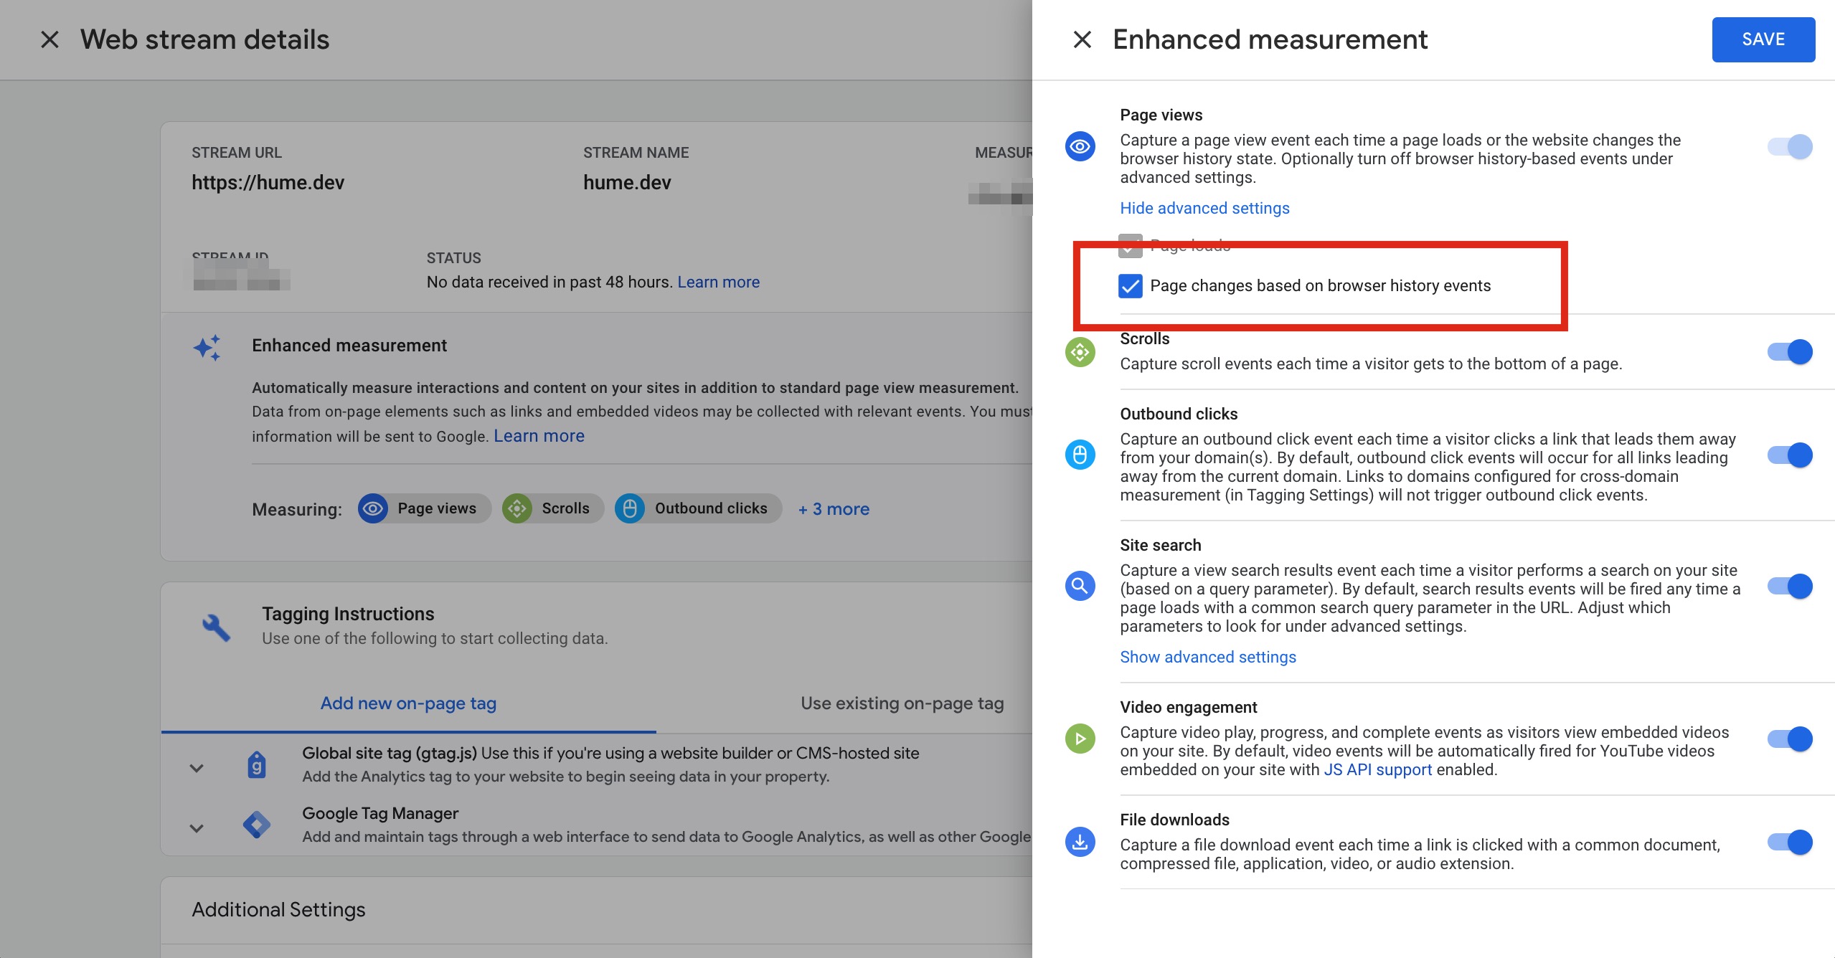Close the Enhanced measurement panel
Viewport: 1835px width, 958px height.
(x=1082, y=39)
